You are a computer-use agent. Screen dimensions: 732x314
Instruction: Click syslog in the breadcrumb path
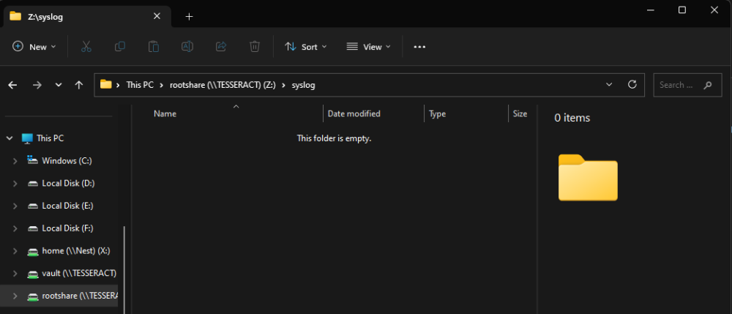point(304,85)
